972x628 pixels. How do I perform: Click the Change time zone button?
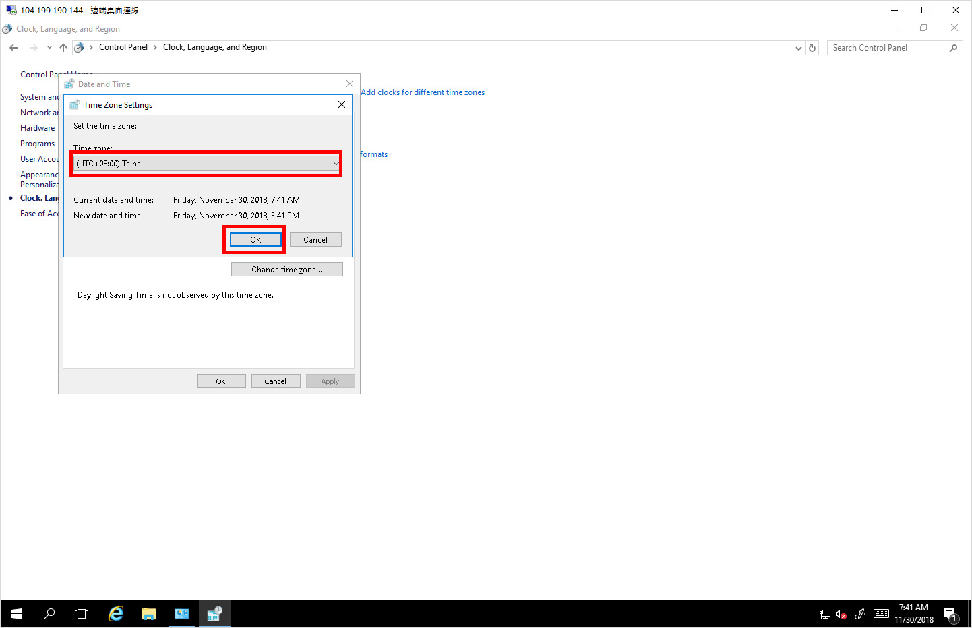pyautogui.click(x=287, y=270)
